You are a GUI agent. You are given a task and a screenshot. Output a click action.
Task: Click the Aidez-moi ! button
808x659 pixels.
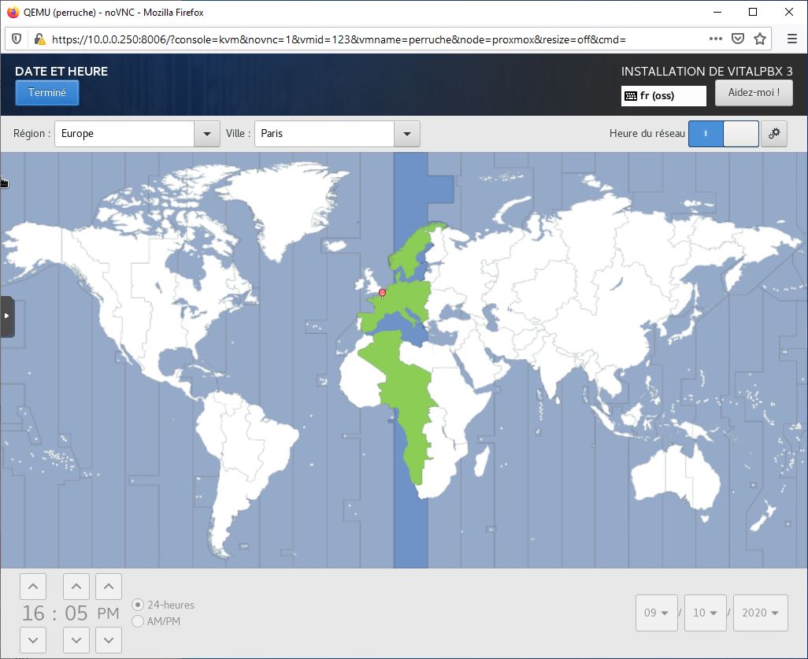(753, 92)
